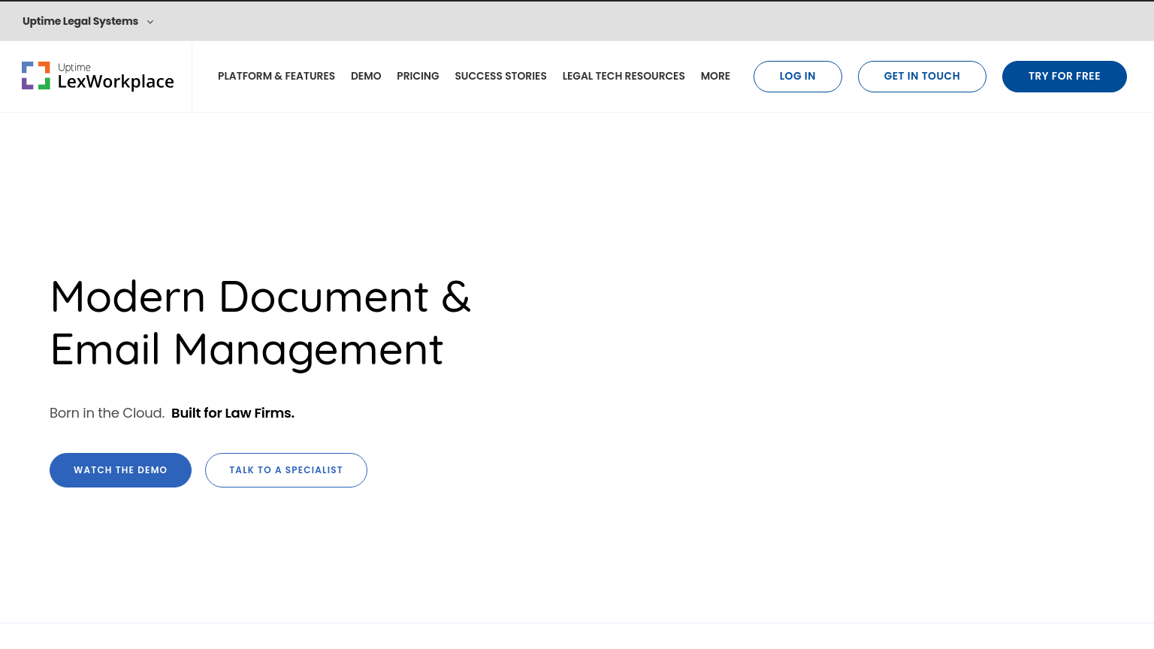Screen dimensions: 1154x649
Task: Open the Platform & Features menu
Action: point(276,76)
